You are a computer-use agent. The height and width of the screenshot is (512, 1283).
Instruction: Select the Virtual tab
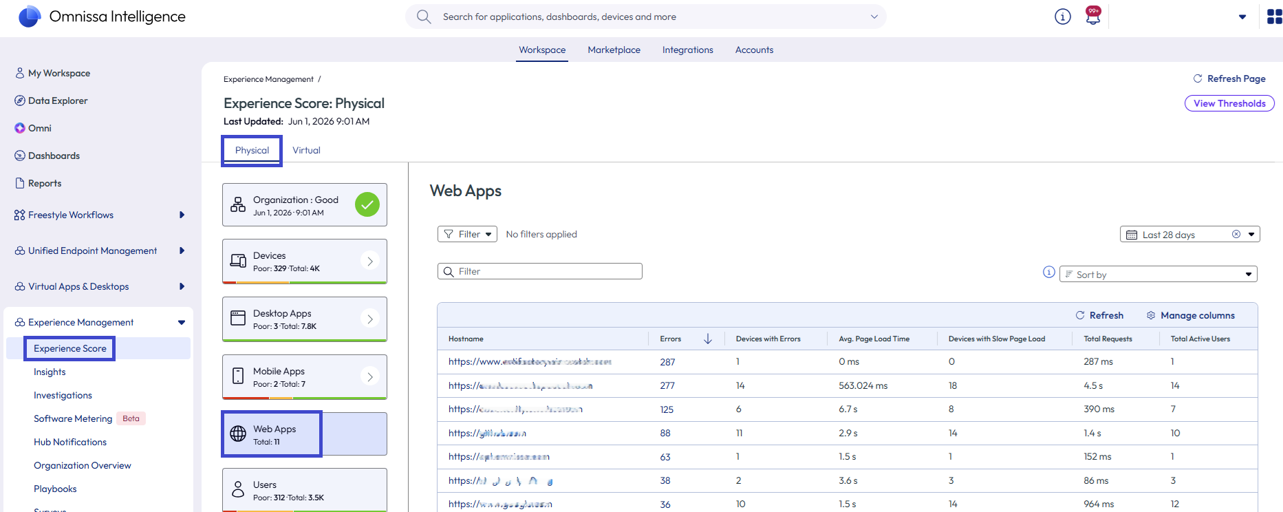click(x=306, y=150)
